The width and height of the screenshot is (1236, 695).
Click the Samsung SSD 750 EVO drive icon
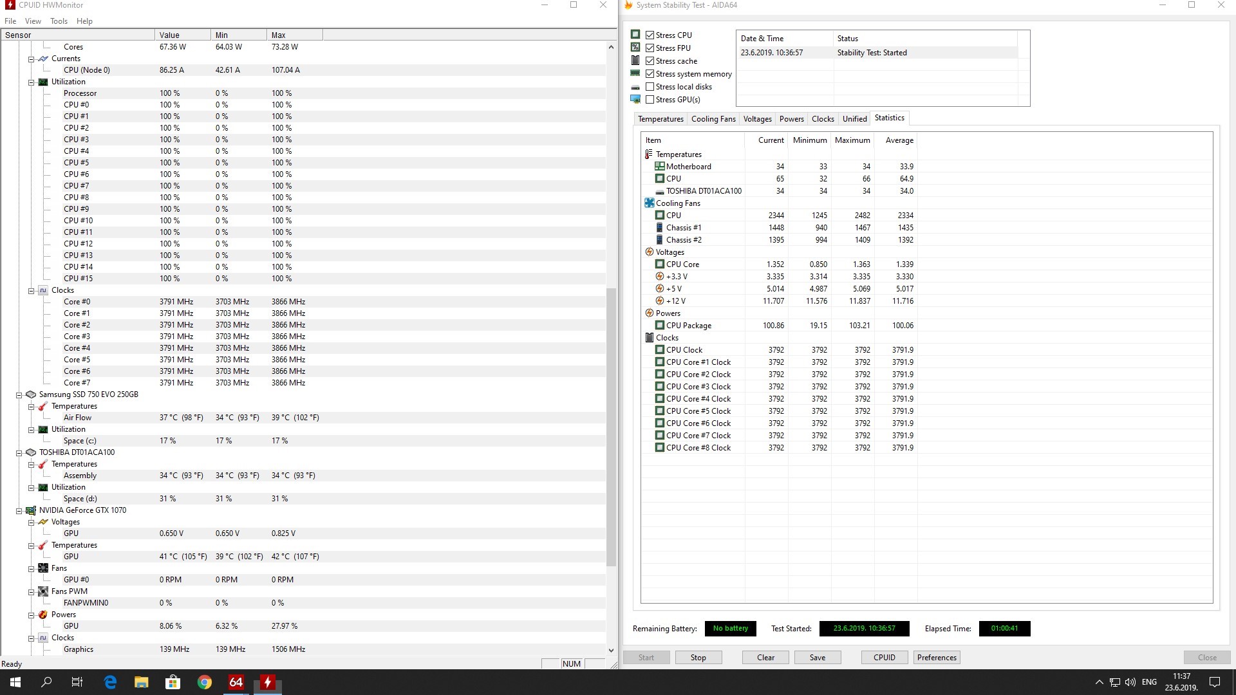[x=30, y=394]
